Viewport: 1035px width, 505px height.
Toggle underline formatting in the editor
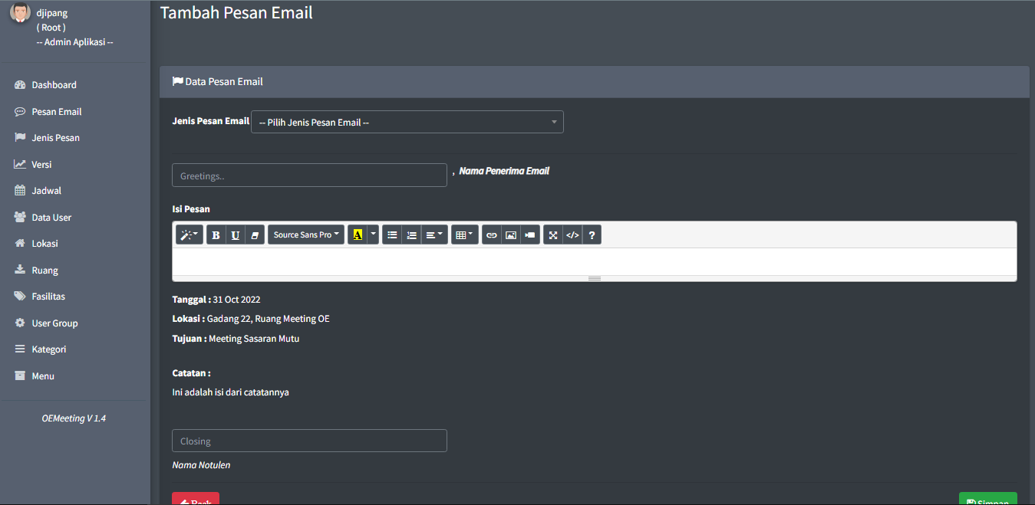point(236,235)
